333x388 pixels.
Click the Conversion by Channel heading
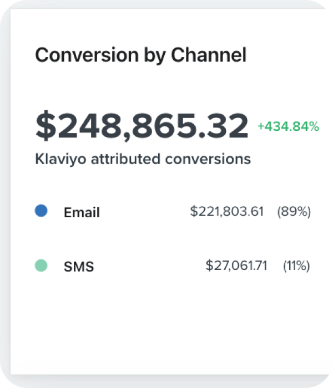pyautogui.click(x=140, y=55)
